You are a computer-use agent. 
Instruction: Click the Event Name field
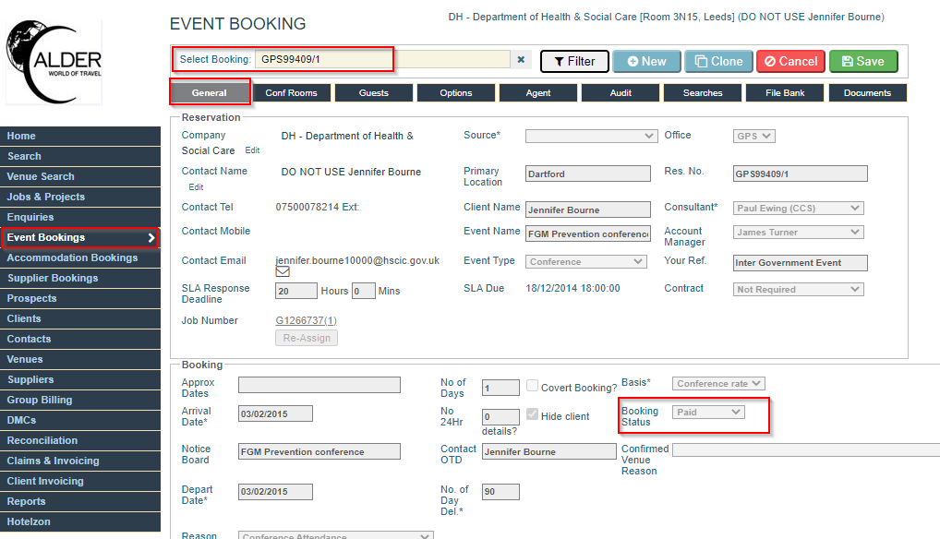[x=587, y=234]
